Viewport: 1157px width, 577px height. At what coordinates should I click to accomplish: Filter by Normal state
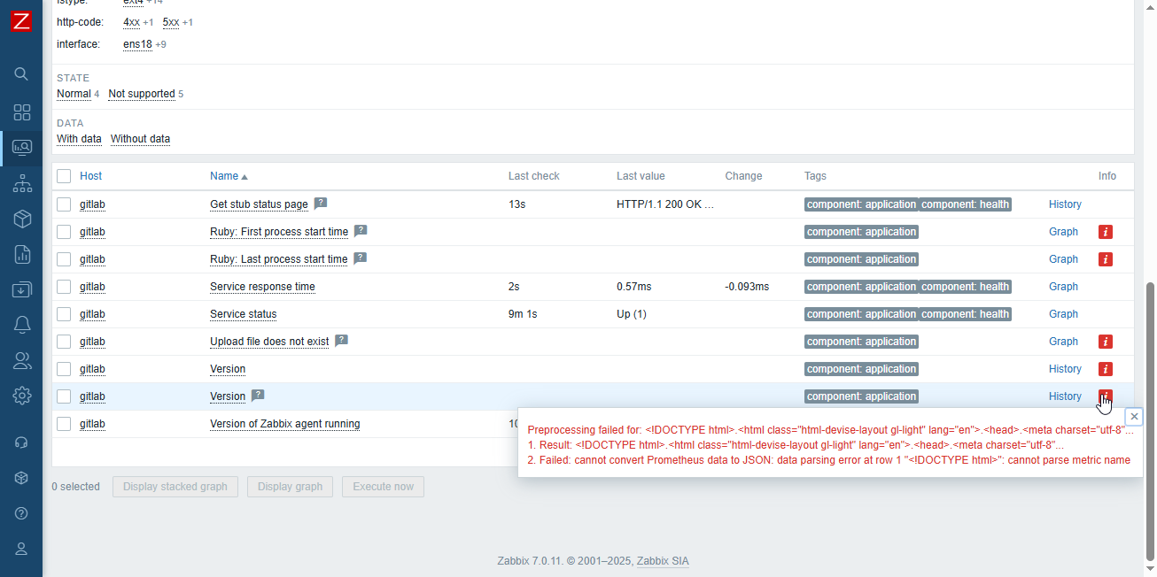(74, 94)
